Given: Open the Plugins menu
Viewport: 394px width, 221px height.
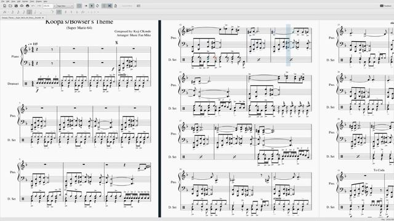Looking at the screenshot, I should (38, 1).
